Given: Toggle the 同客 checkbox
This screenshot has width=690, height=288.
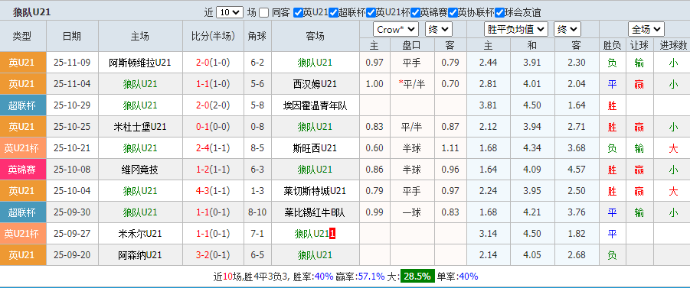Looking at the screenshot, I should tap(263, 13).
